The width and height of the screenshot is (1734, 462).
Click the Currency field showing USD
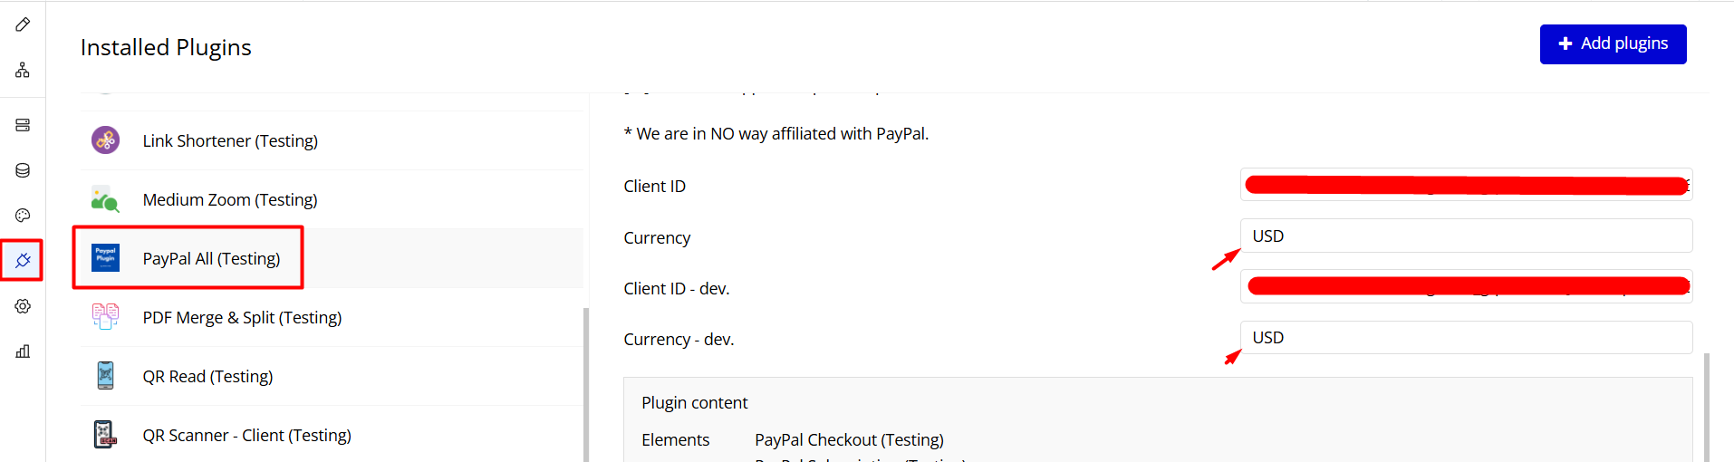tap(1465, 236)
